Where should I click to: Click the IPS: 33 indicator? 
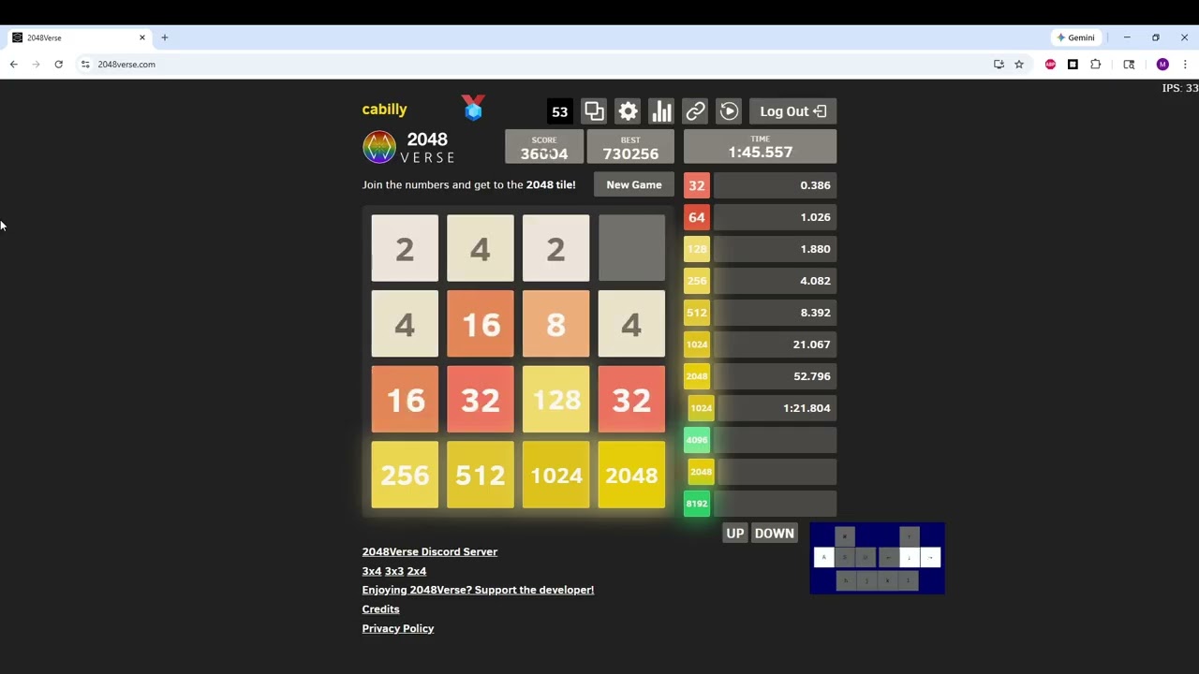tap(1179, 88)
